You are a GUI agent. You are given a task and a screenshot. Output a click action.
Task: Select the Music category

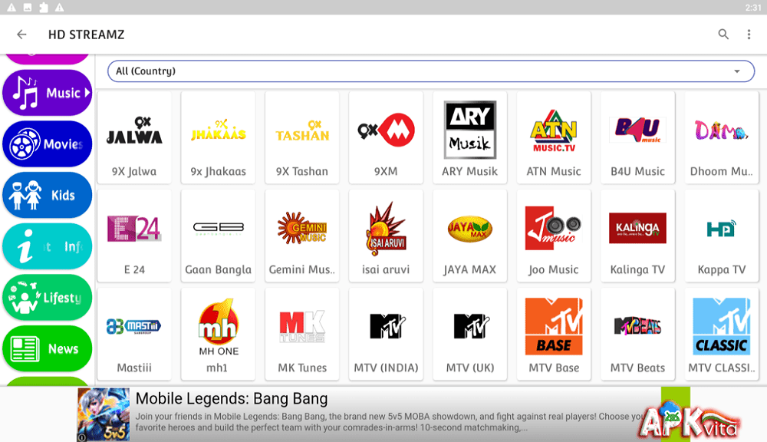pyautogui.click(x=47, y=93)
